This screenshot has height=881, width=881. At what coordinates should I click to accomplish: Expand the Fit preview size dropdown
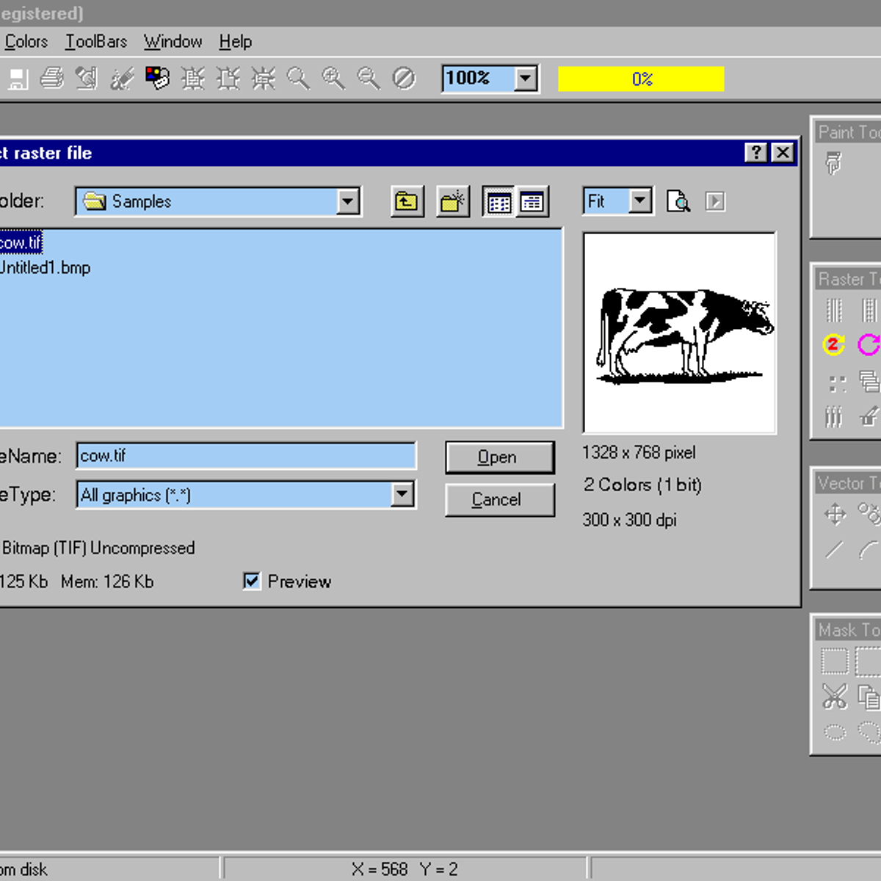(x=640, y=201)
